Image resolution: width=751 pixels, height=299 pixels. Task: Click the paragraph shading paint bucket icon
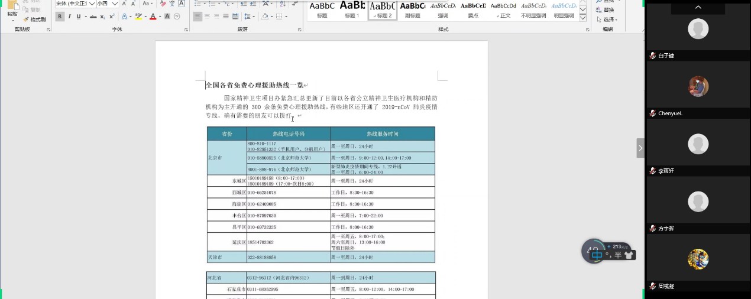265,17
